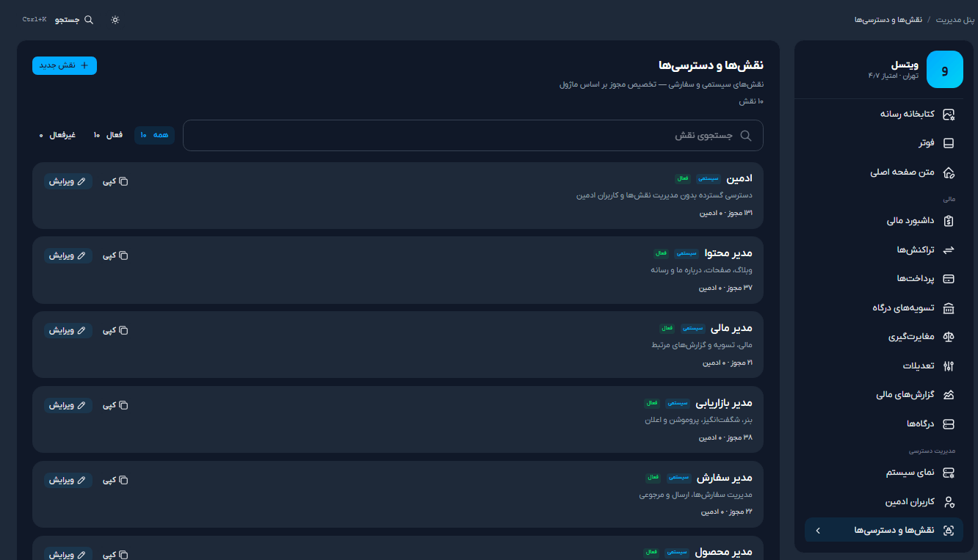The width and height of the screenshot is (978, 560).
Task: Click the Footer sidebar icon
Action: coord(949,143)
